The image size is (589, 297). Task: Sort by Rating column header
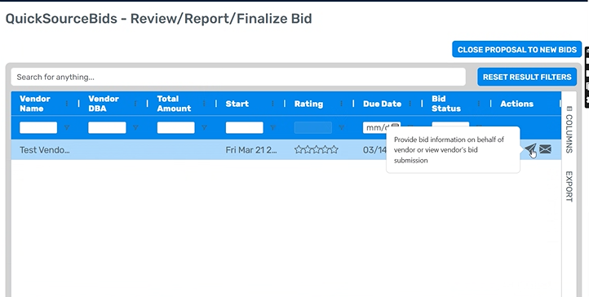308,104
